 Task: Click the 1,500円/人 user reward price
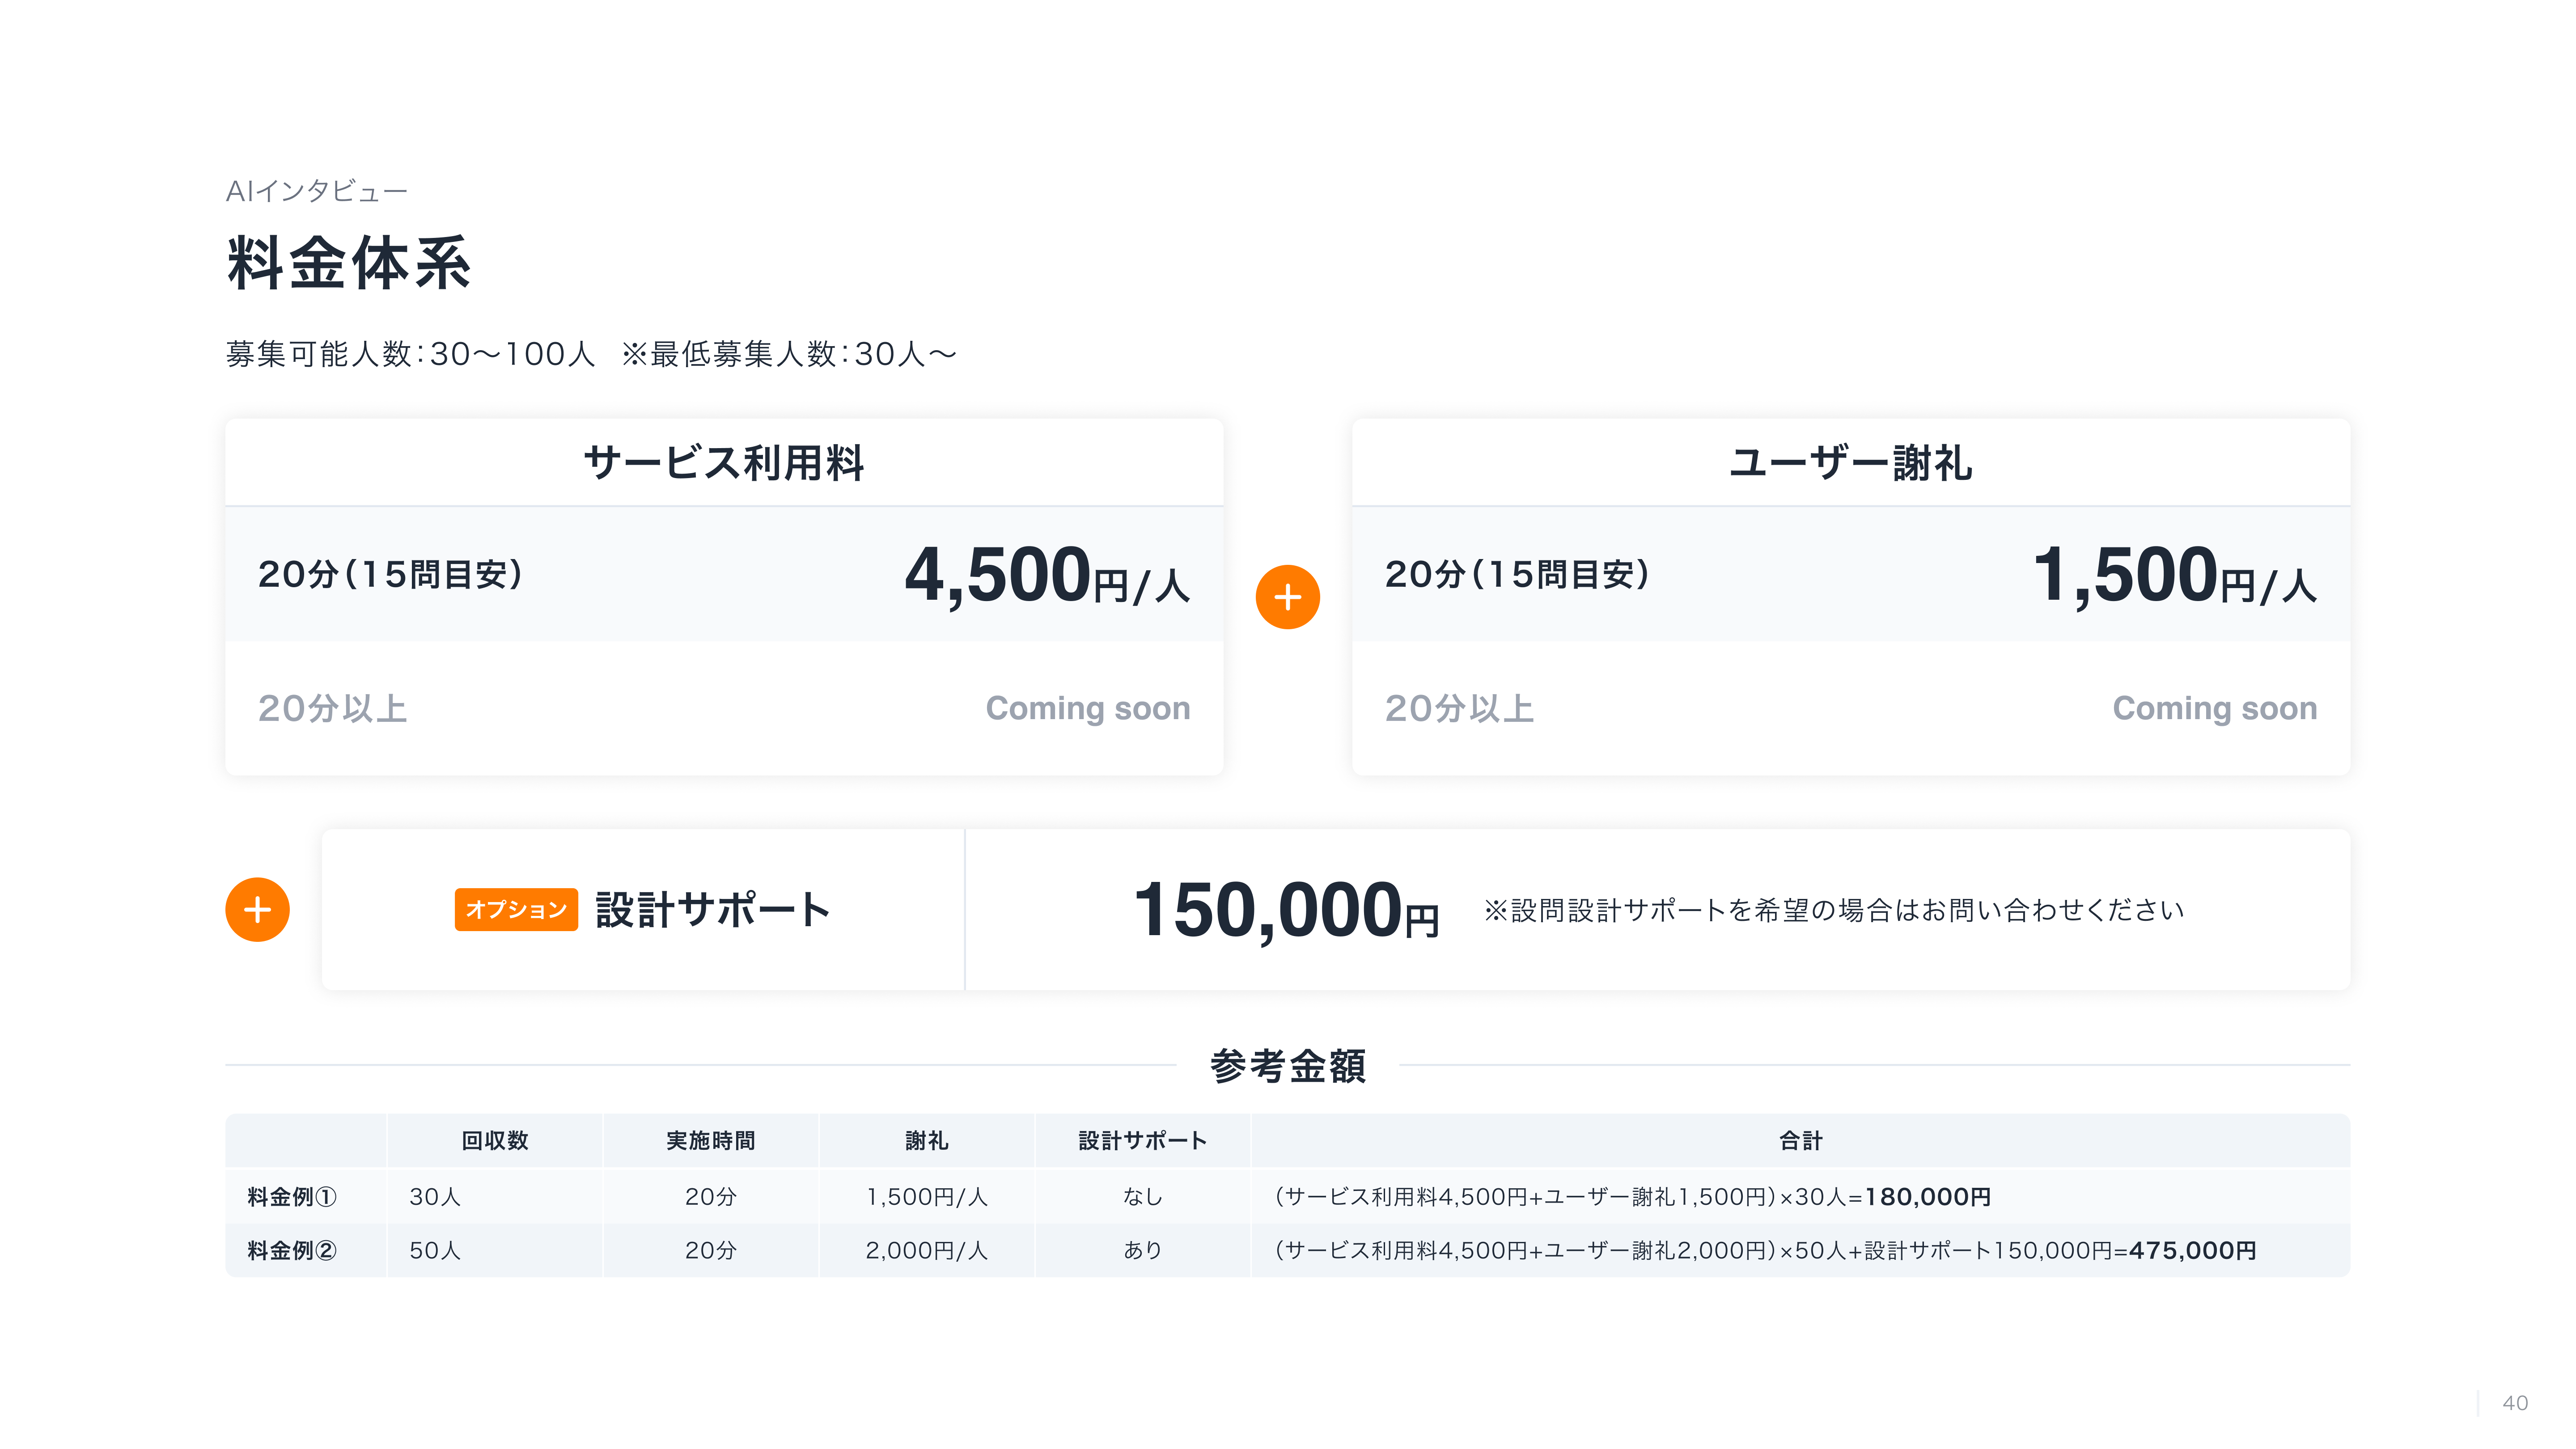2174,575
